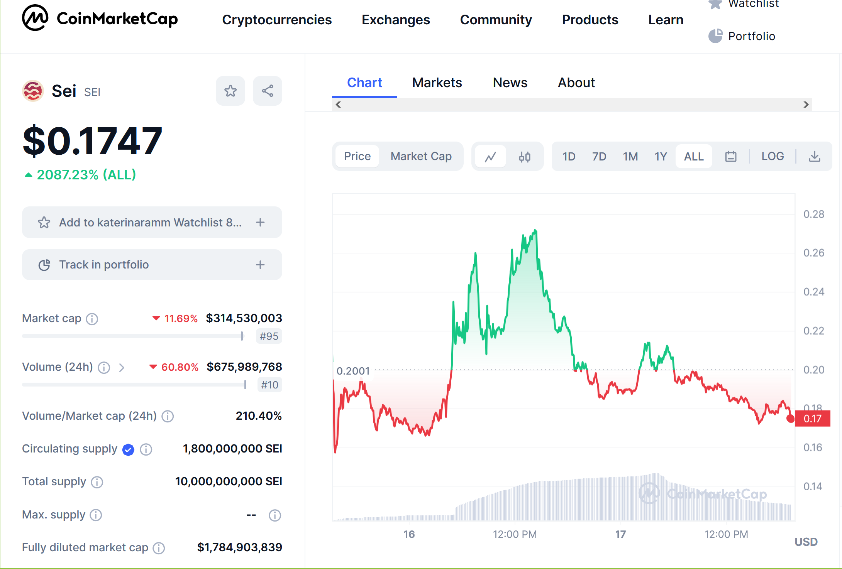Image resolution: width=842 pixels, height=569 pixels.
Task: Click info icon beside Max supply value
Action: click(275, 515)
